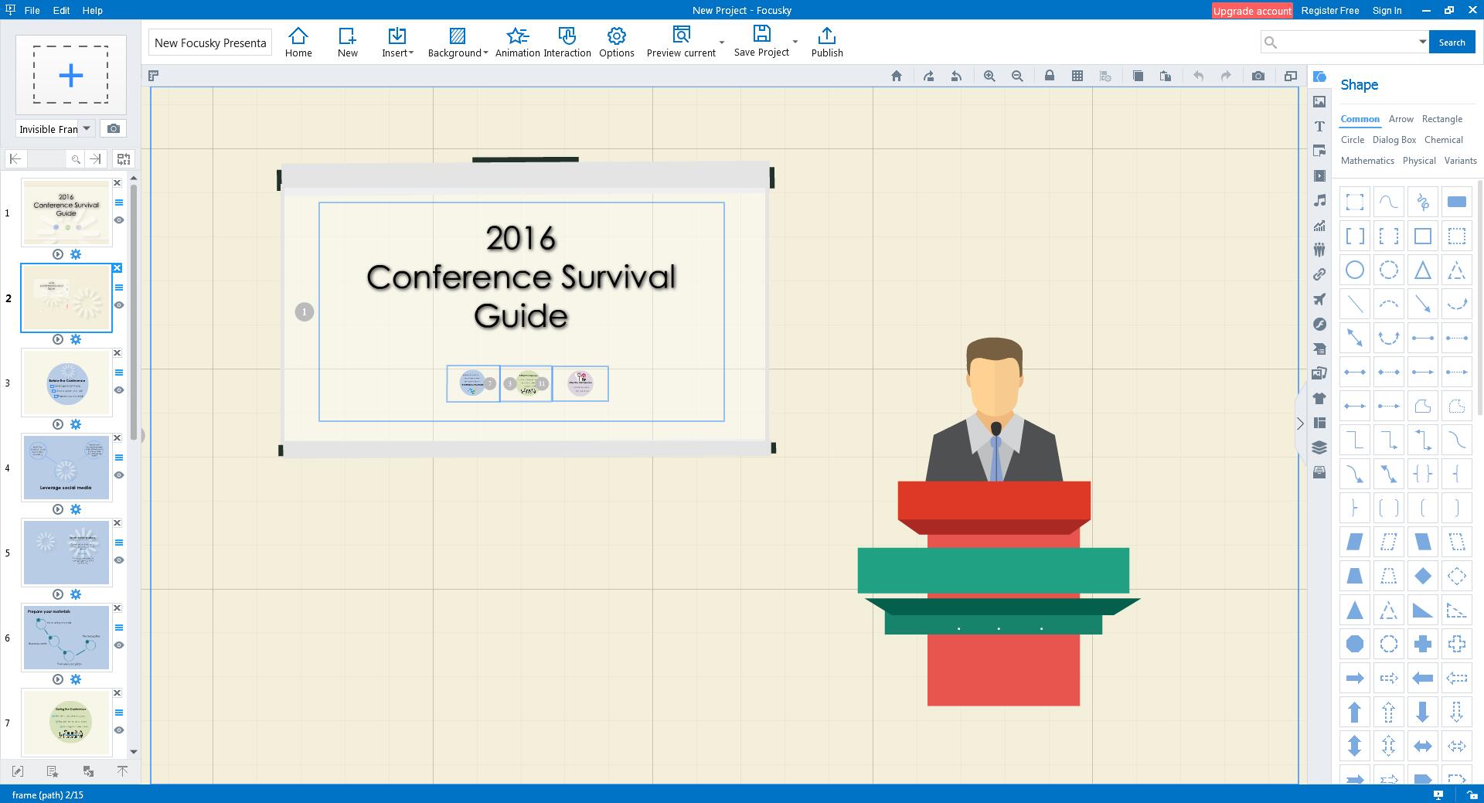Open the Edit menu
The width and height of the screenshot is (1484, 803).
coord(61,10)
